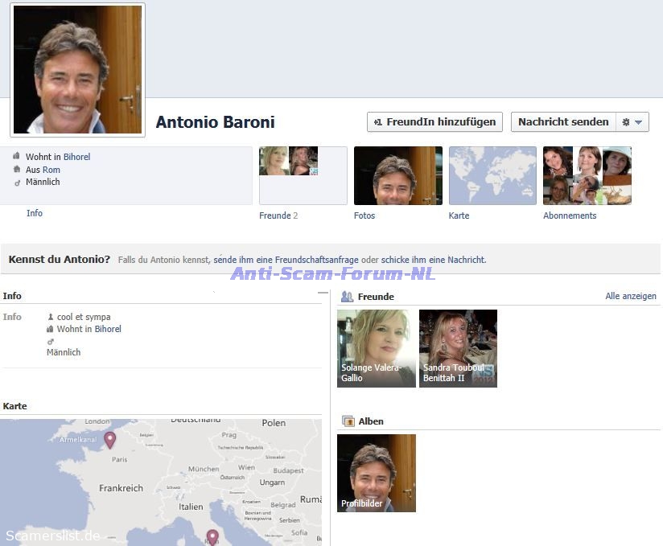Open Sandra Touboul Benittah II friend thumbnail
This screenshot has width=663, height=546.
(x=458, y=348)
